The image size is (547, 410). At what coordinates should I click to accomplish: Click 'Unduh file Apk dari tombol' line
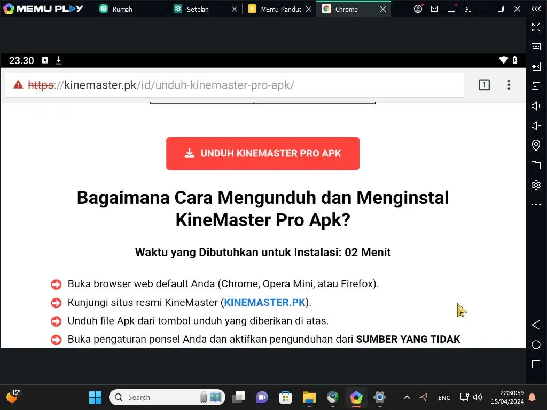(198, 321)
